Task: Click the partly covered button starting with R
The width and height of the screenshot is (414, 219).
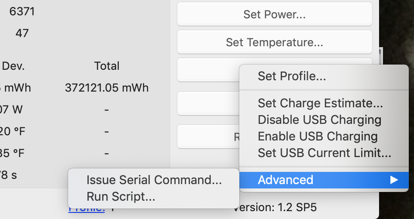Action: tap(208, 137)
